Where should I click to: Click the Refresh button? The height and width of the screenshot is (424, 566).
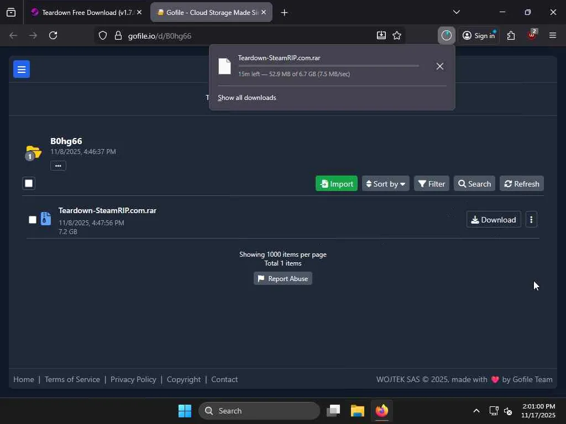522,183
